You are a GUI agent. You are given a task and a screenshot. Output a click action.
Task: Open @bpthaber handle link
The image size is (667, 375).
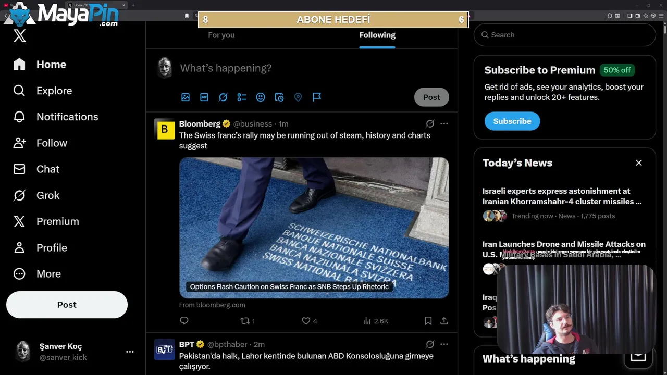(x=227, y=344)
